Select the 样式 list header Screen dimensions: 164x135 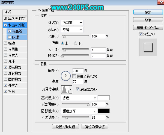(15, 12)
